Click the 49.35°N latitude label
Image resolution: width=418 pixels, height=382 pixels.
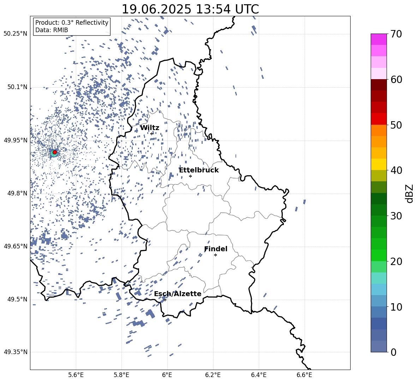pos(16,352)
